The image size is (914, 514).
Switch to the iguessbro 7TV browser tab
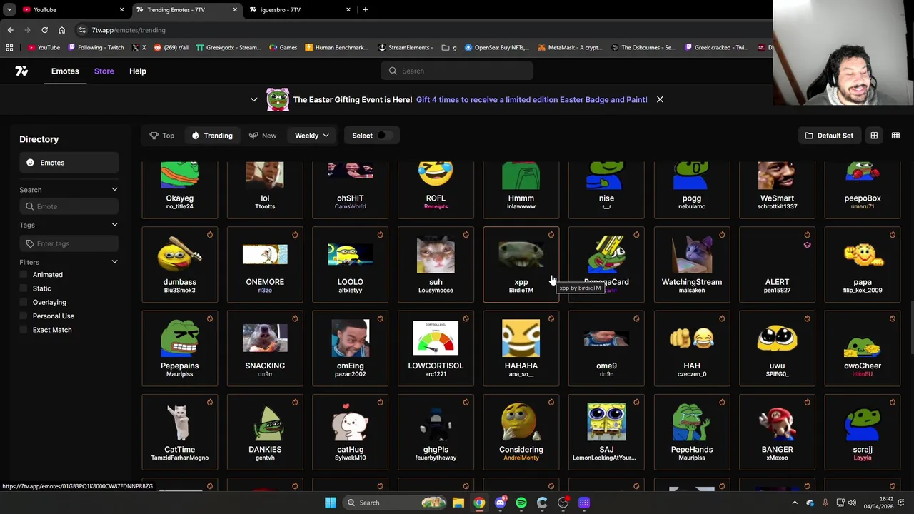tap(300, 9)
